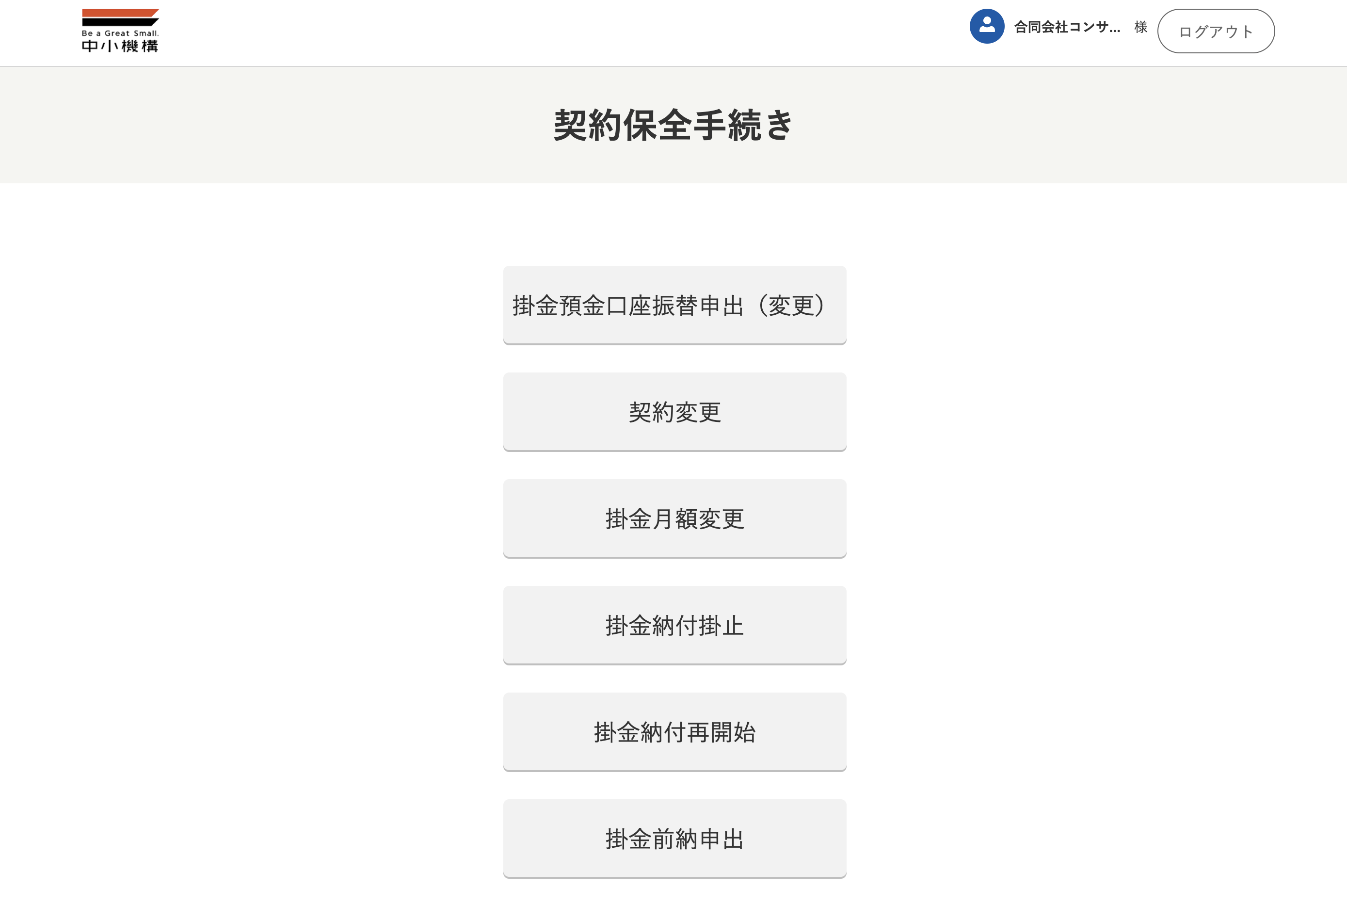Click the (変更) text on the first button
This screenshot has height=904, width=1347.
pos(793,305)
